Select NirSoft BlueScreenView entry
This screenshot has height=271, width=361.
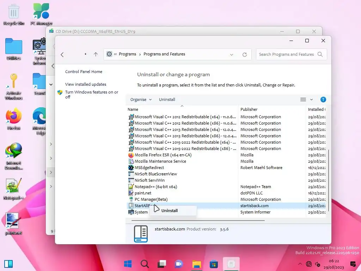[x=227, y=174]
